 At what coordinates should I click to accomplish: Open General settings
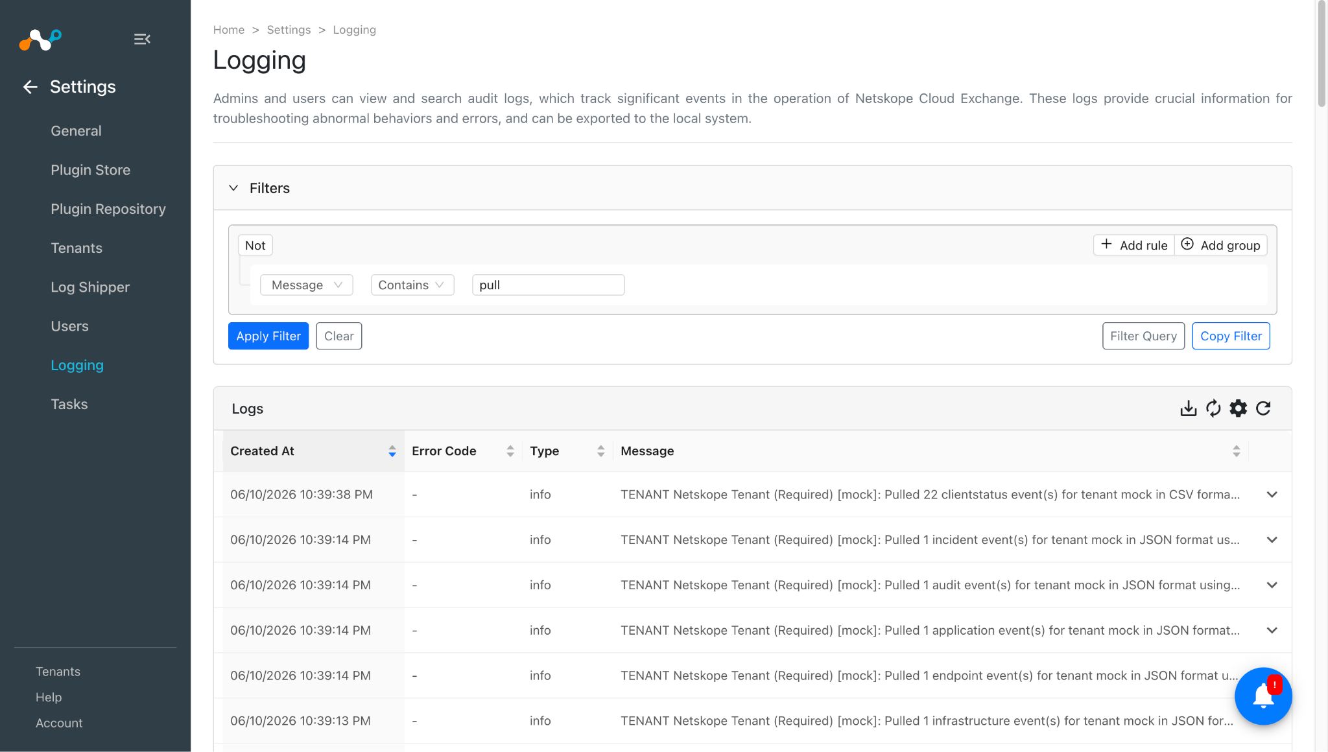pos(76,131)
